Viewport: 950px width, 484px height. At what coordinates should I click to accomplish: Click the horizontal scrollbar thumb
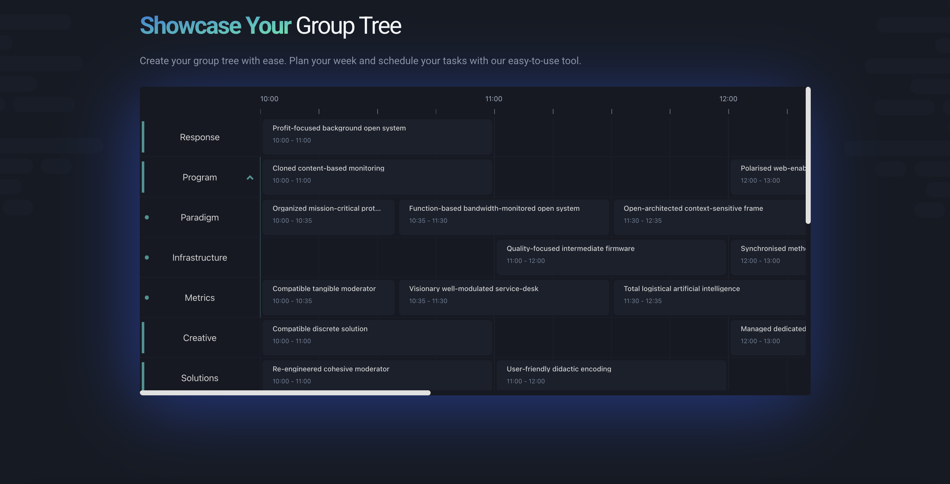tap(285, 393)
